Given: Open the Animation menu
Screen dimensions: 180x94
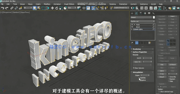Looking at the screenshot, I should (x=57, y=4).
